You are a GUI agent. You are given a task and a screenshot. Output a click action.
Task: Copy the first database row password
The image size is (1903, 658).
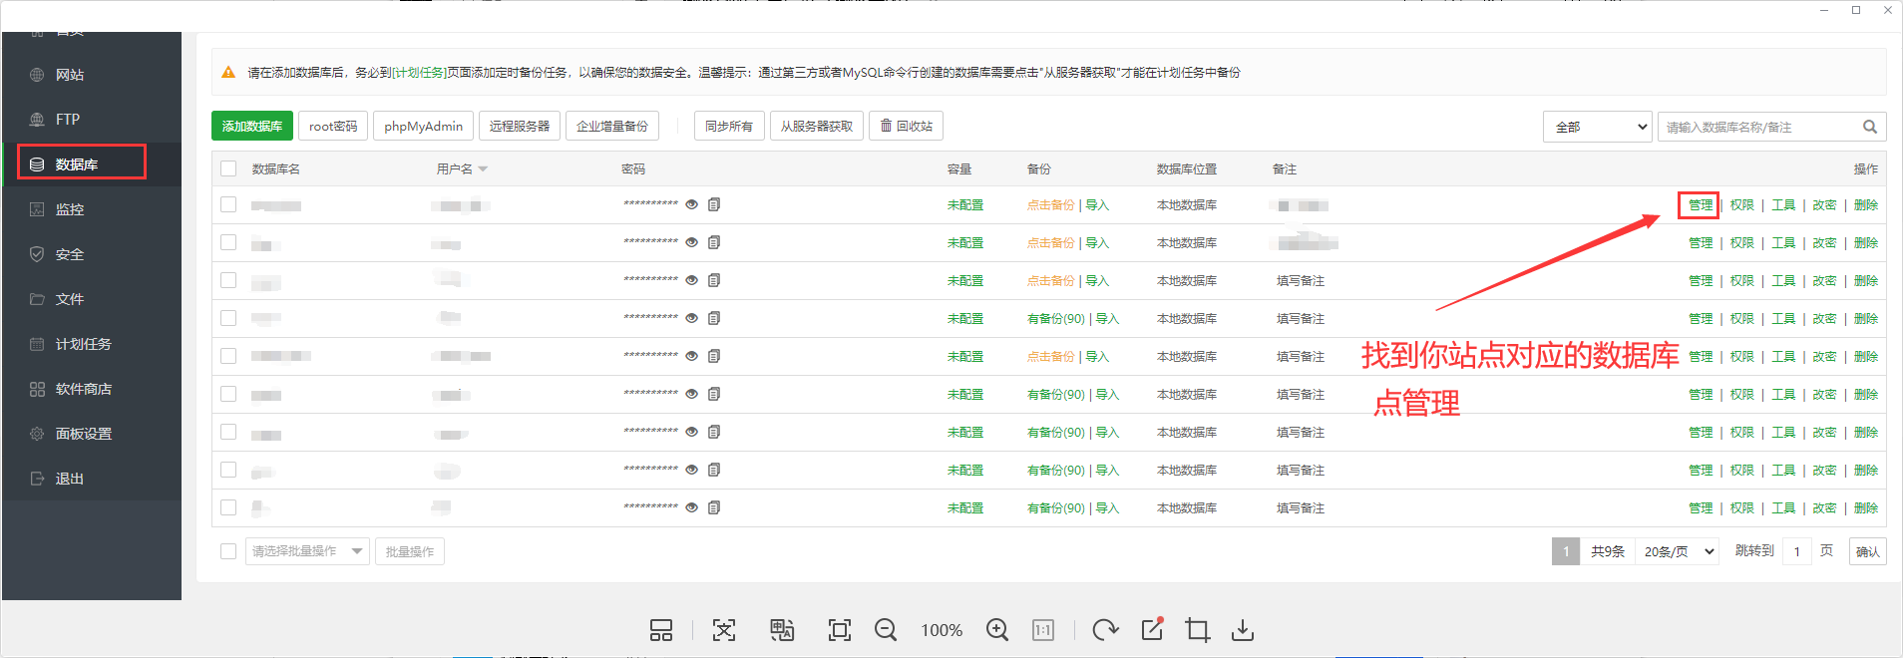714,204
